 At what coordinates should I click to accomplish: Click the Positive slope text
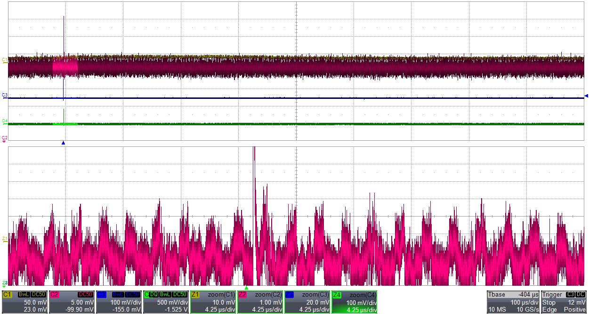click(x=575, y=309)
